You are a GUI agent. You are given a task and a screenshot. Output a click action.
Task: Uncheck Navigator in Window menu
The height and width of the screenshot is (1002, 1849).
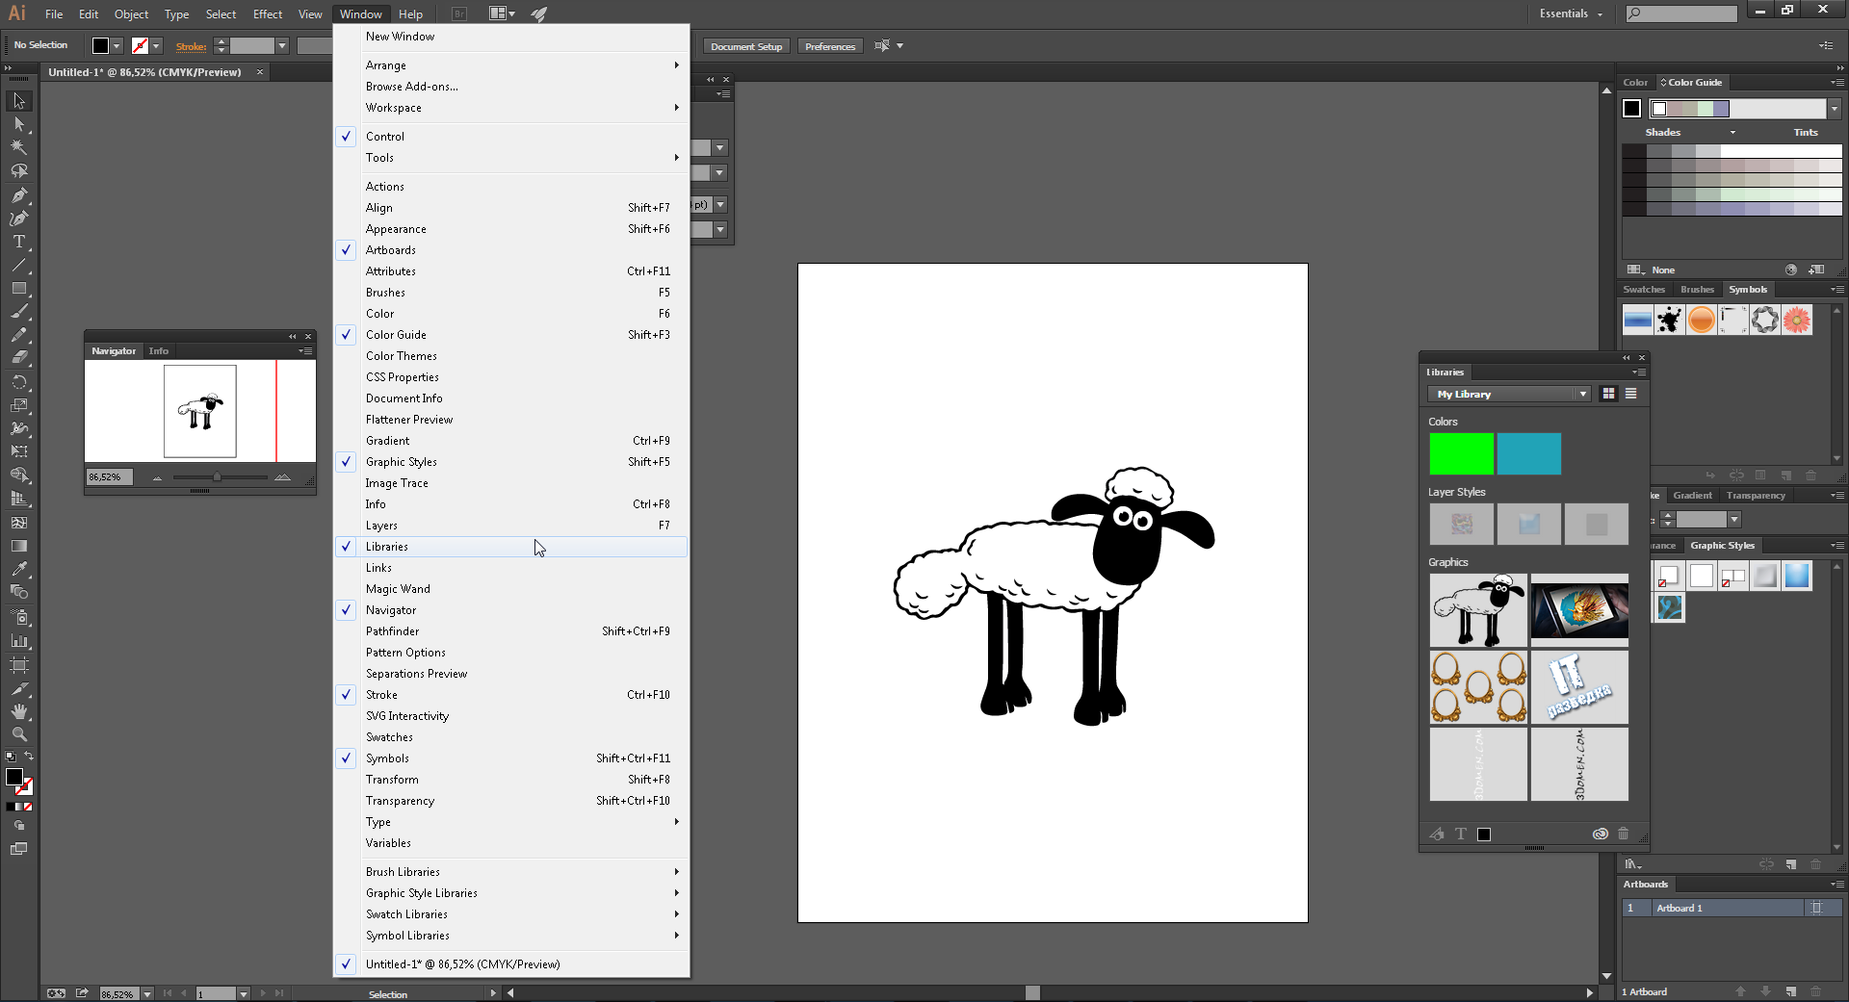pos(510,610)
